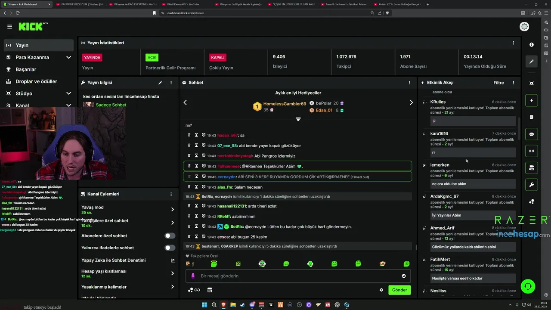Screen dimensions: 551x310
Task: Switch to the BİleN Karma #67 browser tab
Action: [185, 4]
